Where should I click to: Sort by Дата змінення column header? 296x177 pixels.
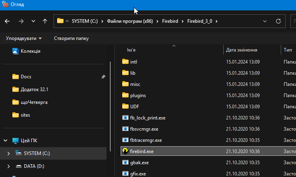coord(241,50)
